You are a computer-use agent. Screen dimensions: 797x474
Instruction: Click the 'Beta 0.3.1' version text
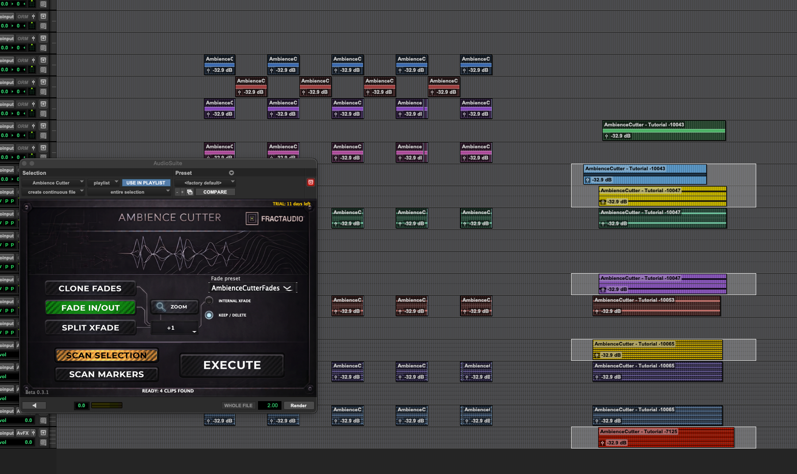(37, 392)
